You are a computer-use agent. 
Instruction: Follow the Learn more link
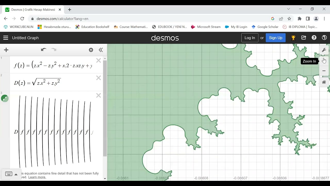pyautogui.click(x=37, y=177)
